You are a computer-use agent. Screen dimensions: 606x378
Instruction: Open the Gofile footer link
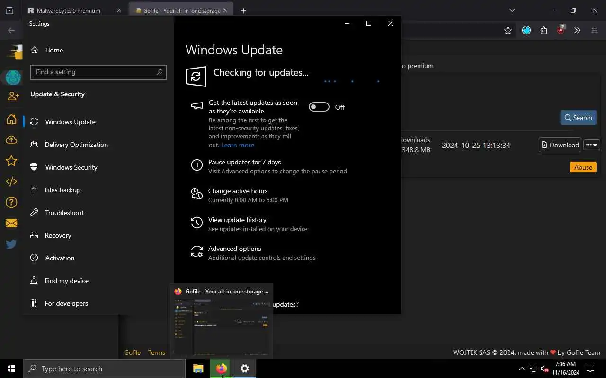pyautogui.click(x=133, y=352)
